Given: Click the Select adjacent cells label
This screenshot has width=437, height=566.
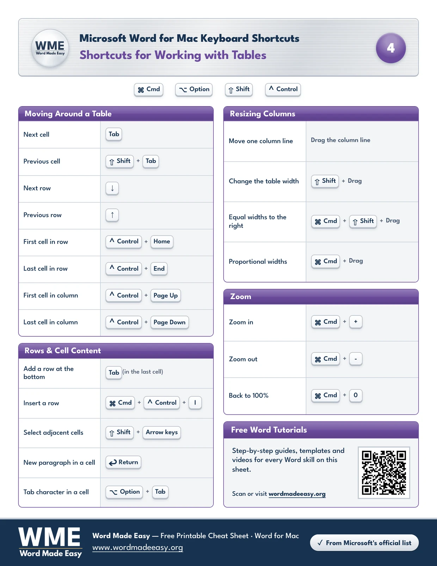Looking at the screenshot, I should coord(53,433).
